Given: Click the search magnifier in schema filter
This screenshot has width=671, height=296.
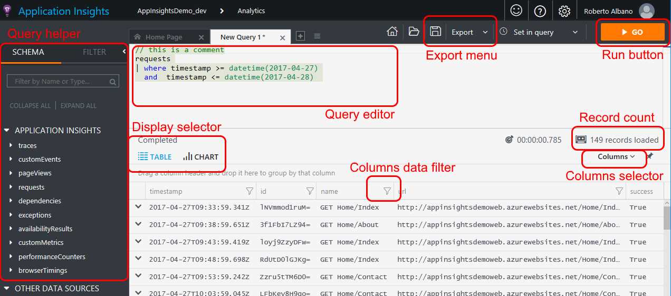Looking at the screenshot, I should (x=112, y=82).
